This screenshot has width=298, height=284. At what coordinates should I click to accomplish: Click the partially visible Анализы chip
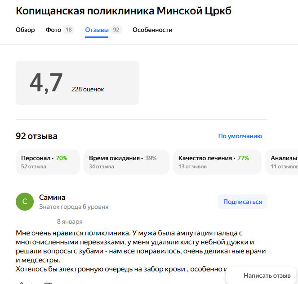point(283,162)
